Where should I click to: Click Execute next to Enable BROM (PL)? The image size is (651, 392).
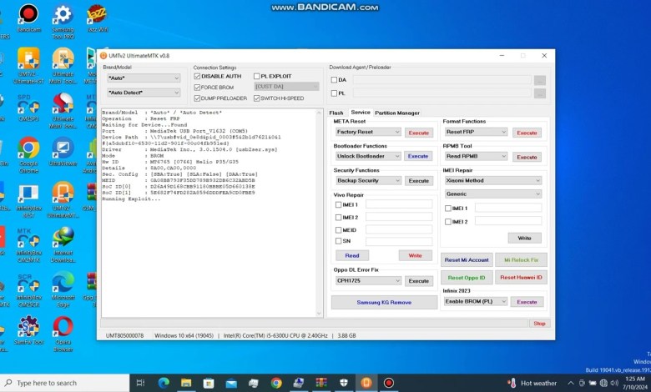pos(527,302)
